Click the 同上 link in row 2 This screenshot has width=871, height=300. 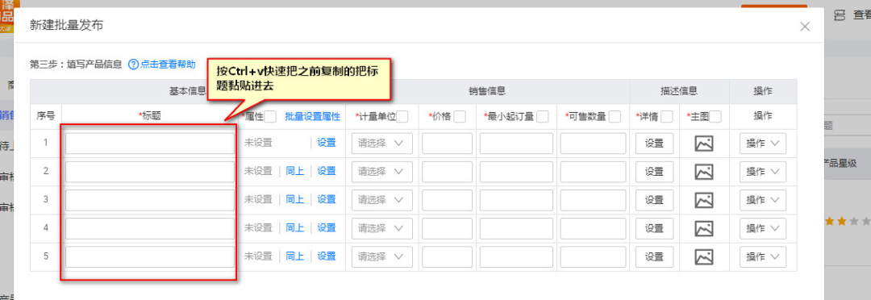click(295, 171)
